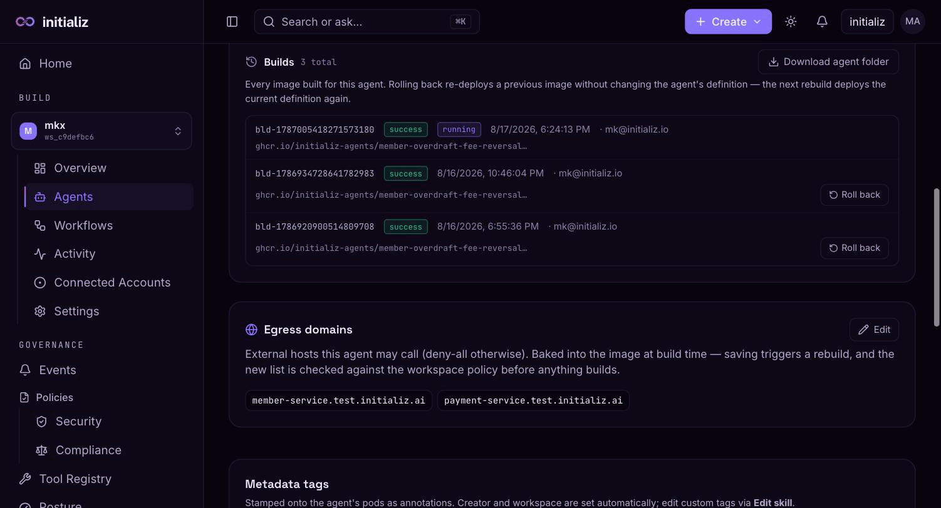Click the Events bell icon
The height and width of the screenshot is (508, 941).
25,370
